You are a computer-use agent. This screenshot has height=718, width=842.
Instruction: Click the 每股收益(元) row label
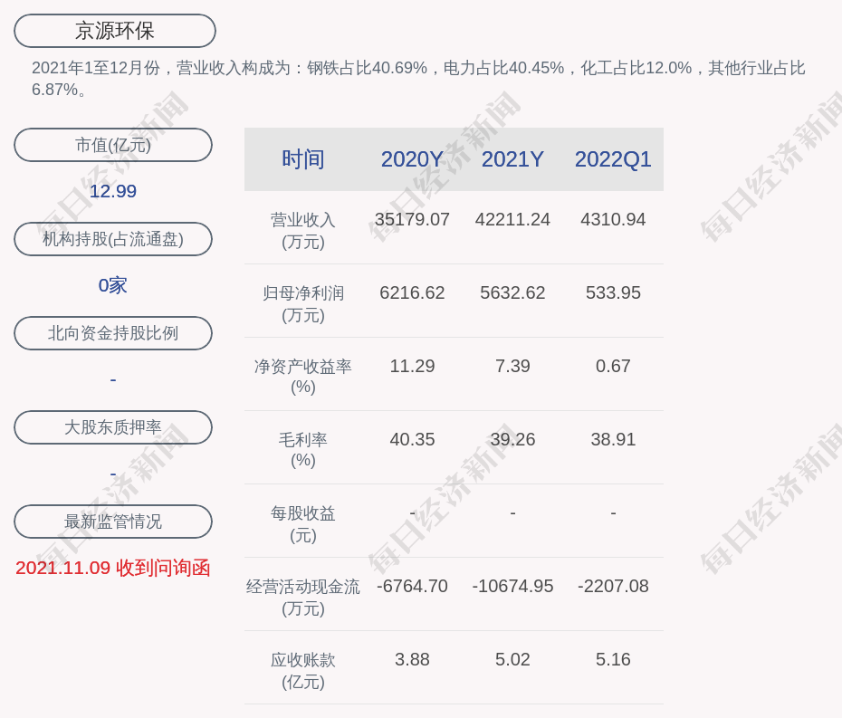point(303,524)
